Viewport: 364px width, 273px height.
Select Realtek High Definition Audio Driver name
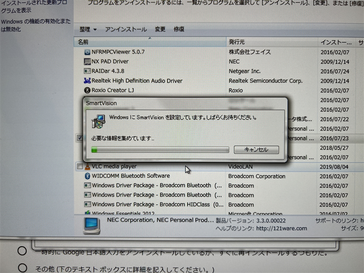137,81
